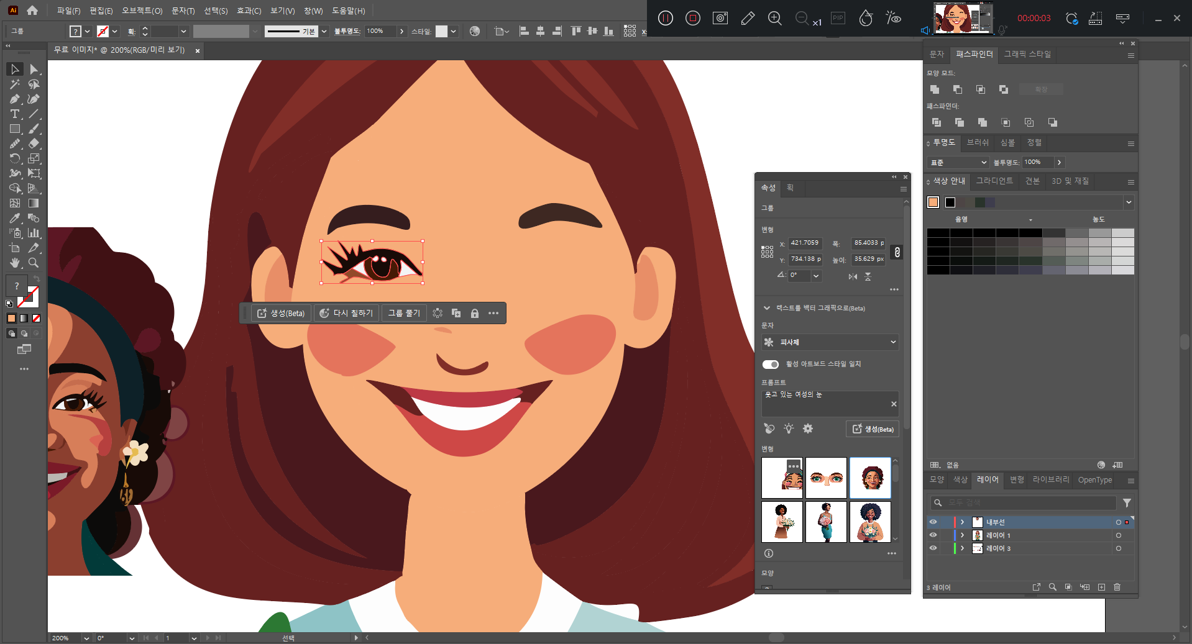The image size is (1192, 644).
Task: Click the 다시 칠하기 button
Action: pyautogui.click(x=346, y=314)
